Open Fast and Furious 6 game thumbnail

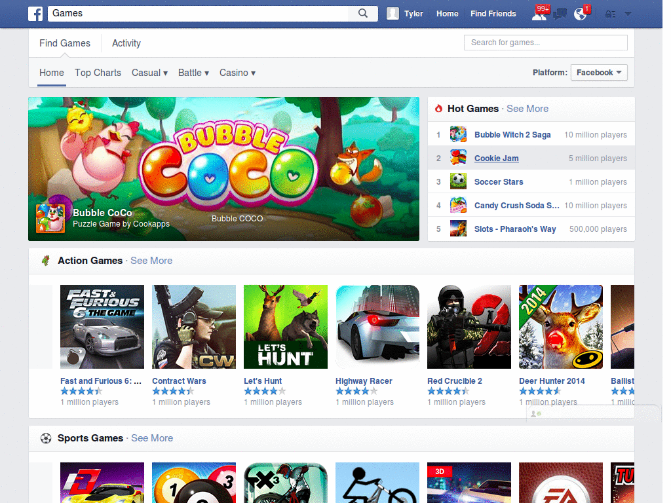click(102, 327)
